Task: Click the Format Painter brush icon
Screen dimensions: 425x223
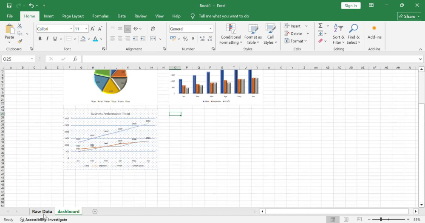Action: click(20, 41)
